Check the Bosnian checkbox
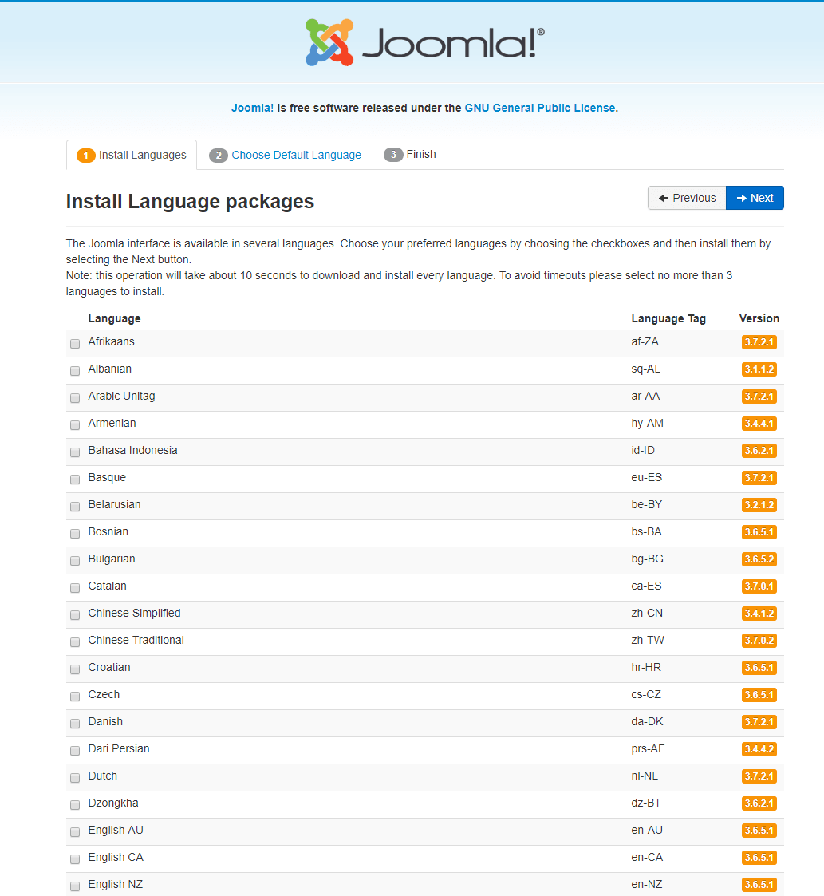This screenshot has width=824, height=896. 75,534
